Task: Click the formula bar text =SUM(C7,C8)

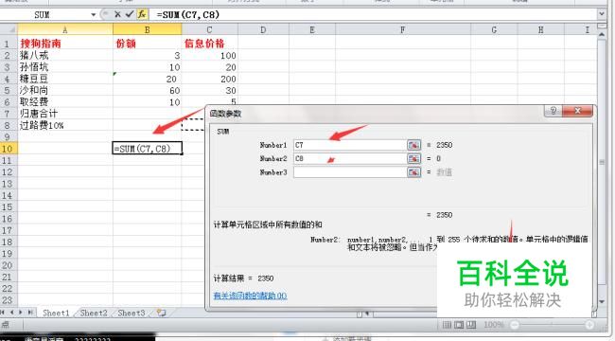Action: click(x=188, y=14)
